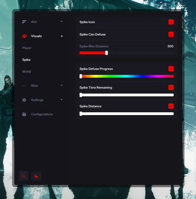Click the Spike Max Distance label
The height and width of the screenshot is (199, 196).
pyautogui.click(x=94, y=46)
